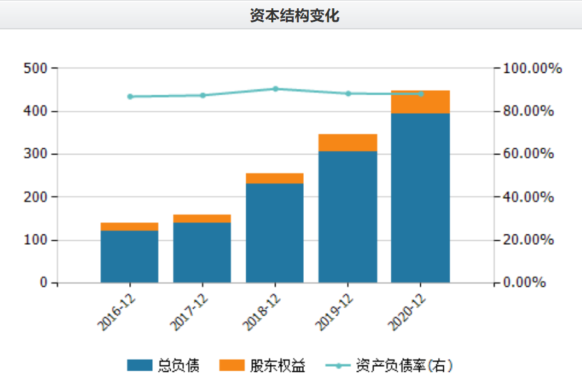Click the 60.00% right axis value
The width and height of the screenshot is (582, 391).
[x=528, y=153]
